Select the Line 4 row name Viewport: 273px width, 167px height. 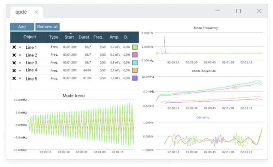coord(31,70)
